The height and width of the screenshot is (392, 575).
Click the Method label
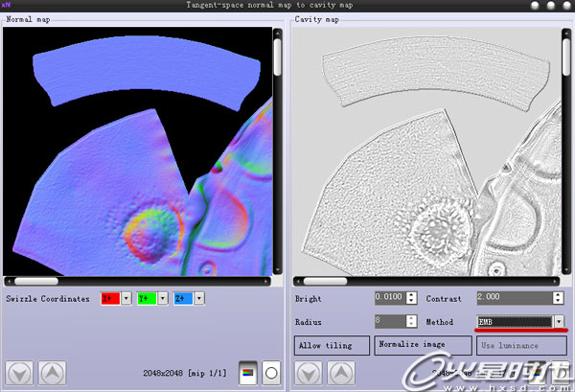[439, 322]
